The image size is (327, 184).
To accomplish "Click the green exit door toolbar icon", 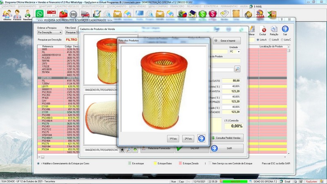I will click(272, 14).
